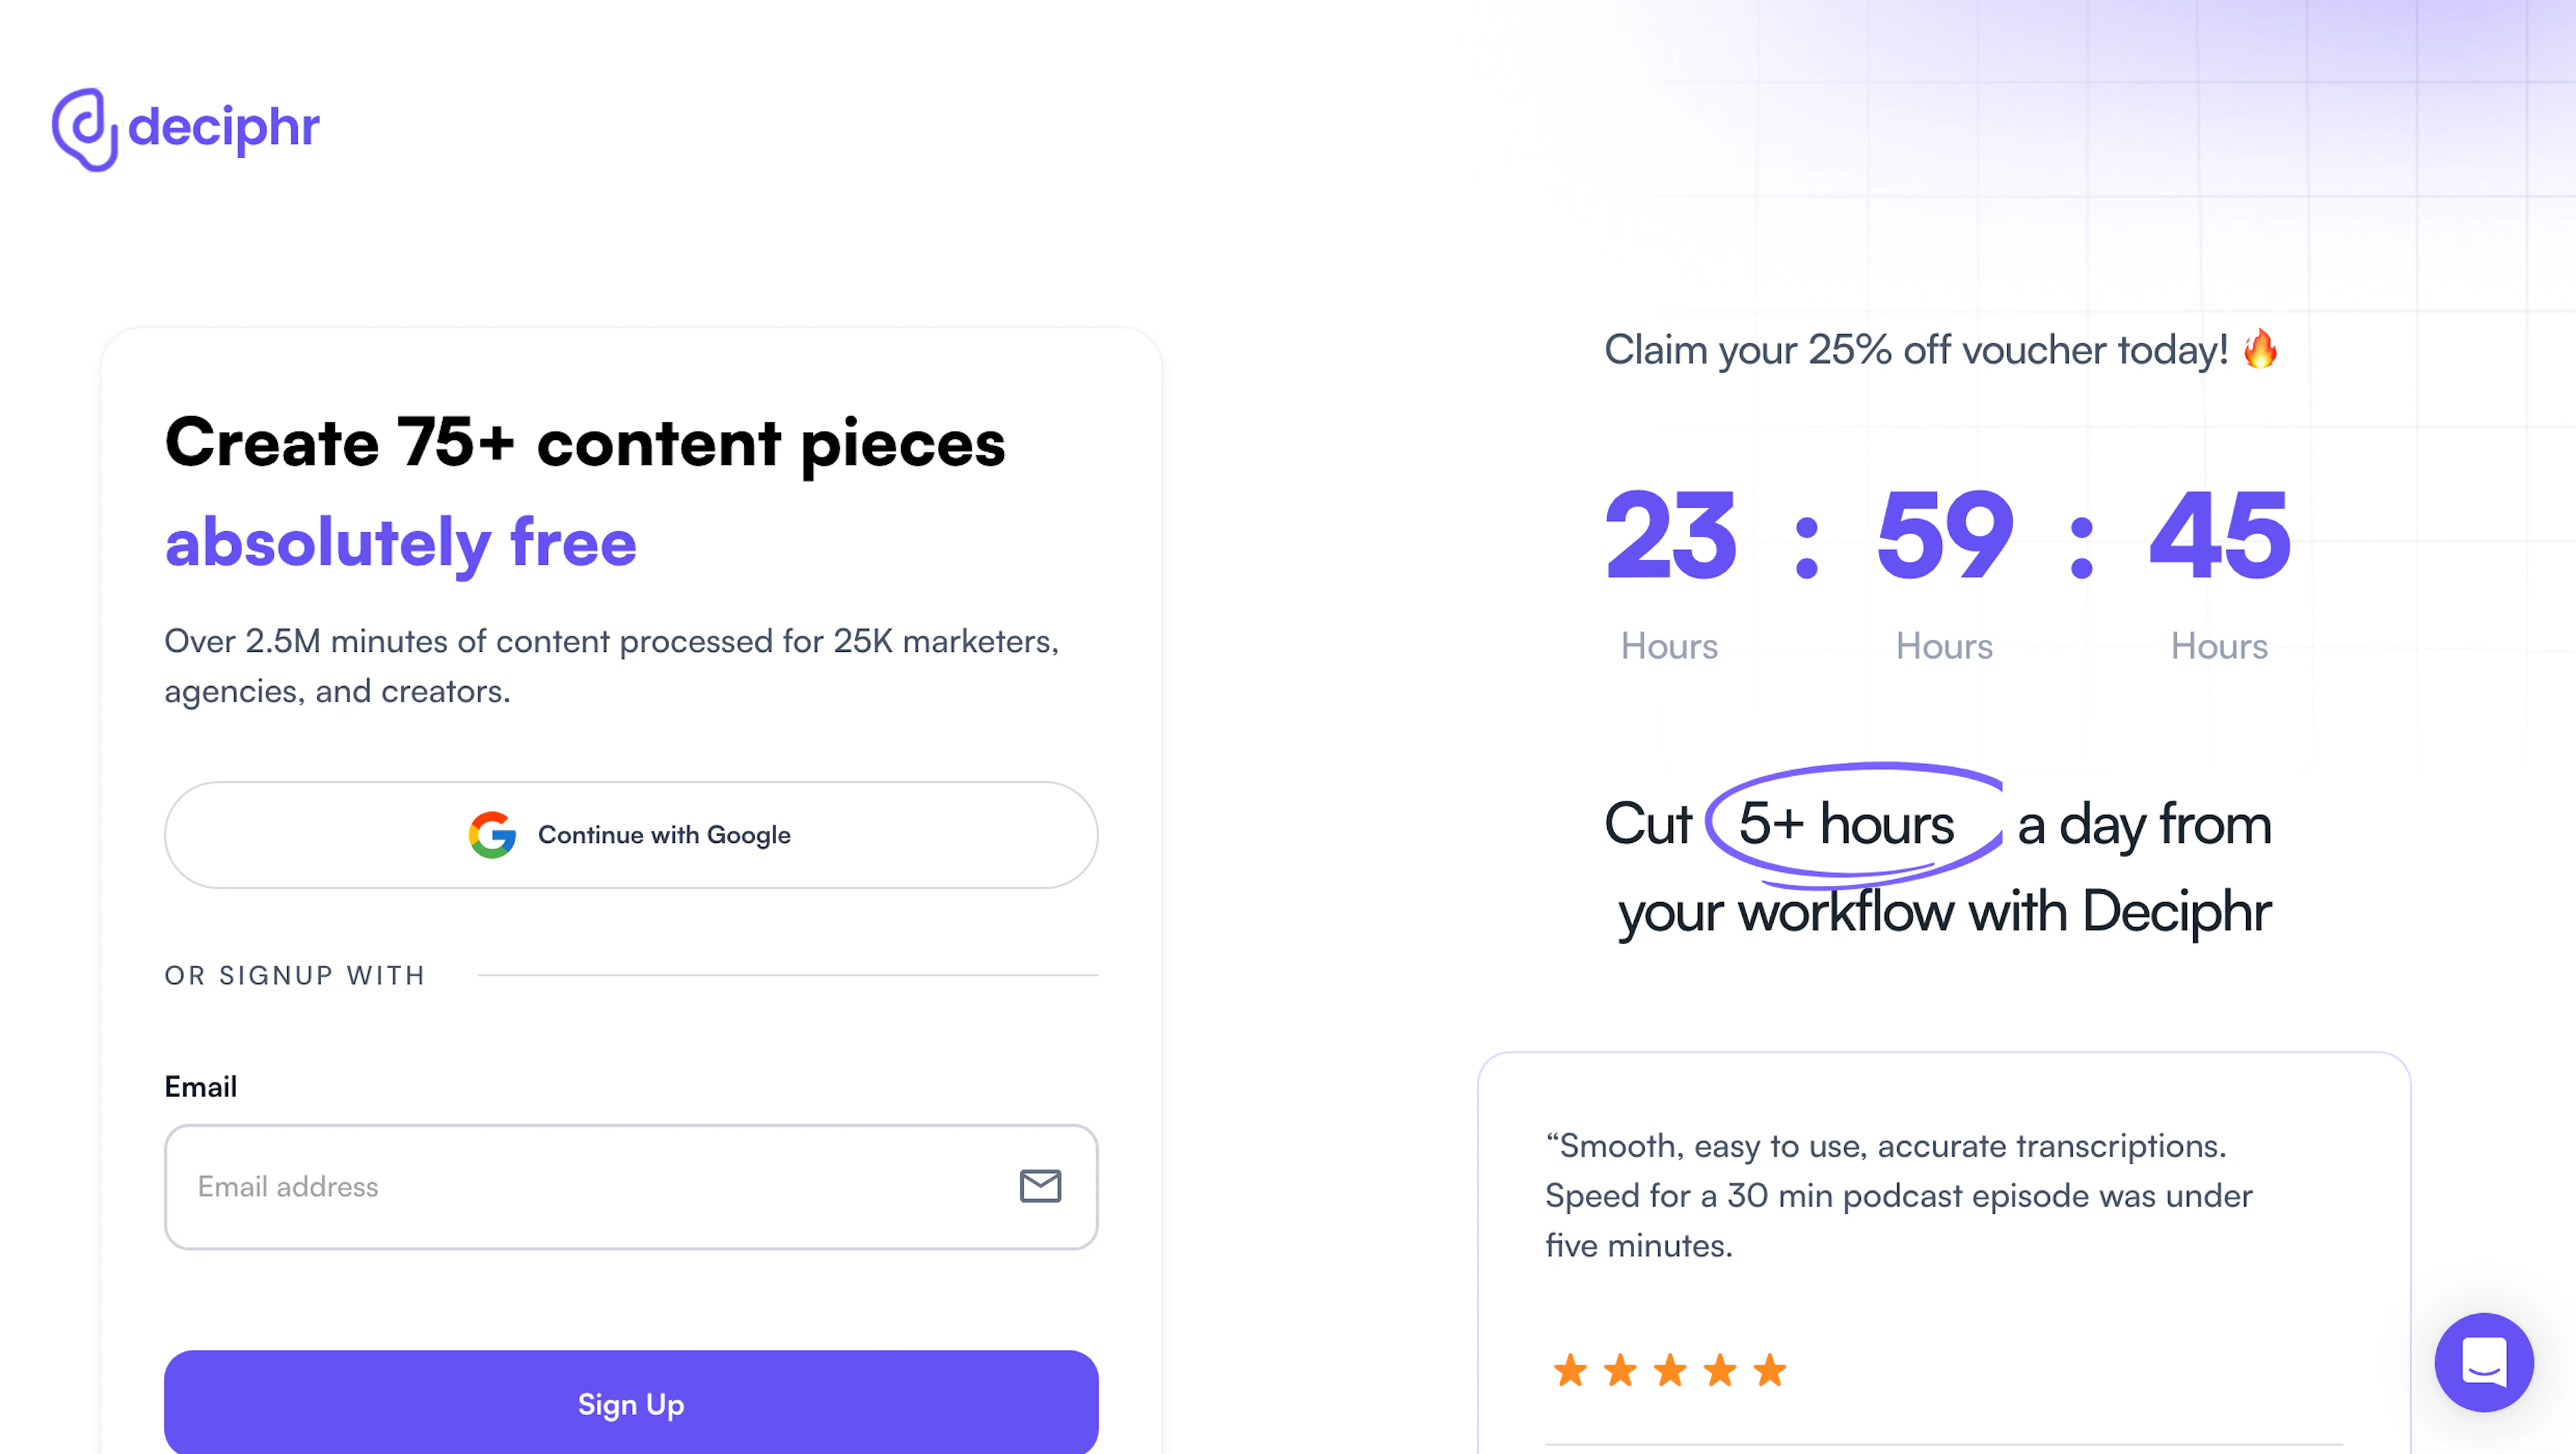Click the envelope icon in the email field
Screen dimensions: 2576x1454
pos(1040,1187)
